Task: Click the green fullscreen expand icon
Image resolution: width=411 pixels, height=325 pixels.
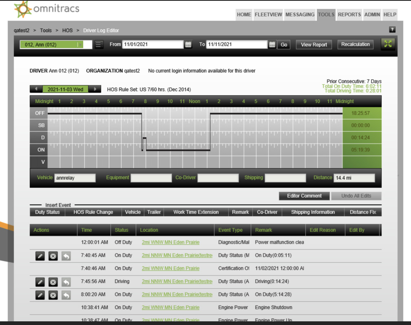Action: click(388, 44)
